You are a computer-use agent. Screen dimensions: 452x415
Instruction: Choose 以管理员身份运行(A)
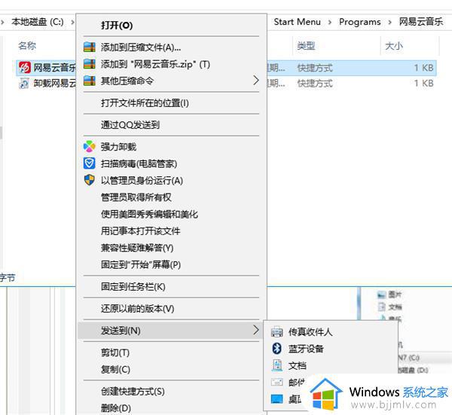coord(142,181)
